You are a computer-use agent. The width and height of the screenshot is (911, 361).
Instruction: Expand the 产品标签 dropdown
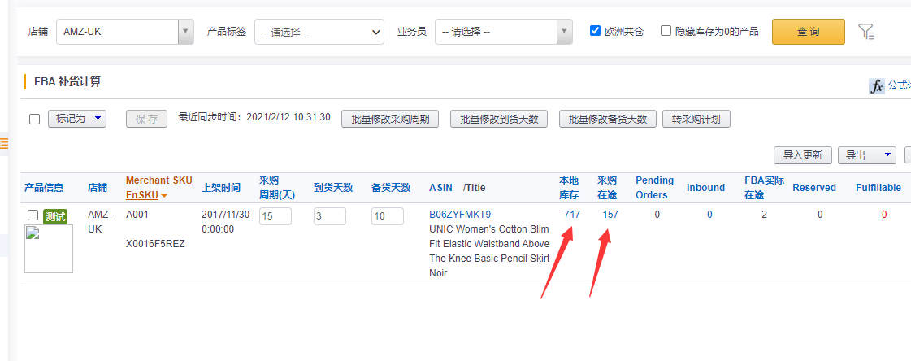coord(319,32)
